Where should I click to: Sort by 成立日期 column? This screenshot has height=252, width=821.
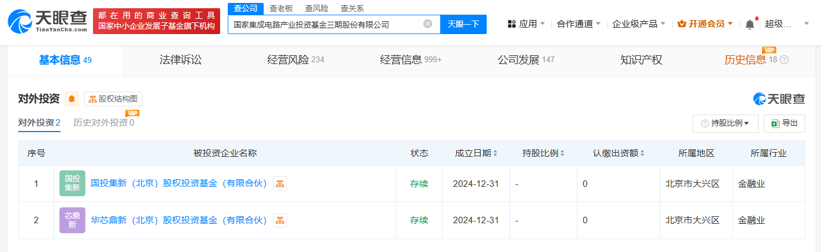point(476,153)
